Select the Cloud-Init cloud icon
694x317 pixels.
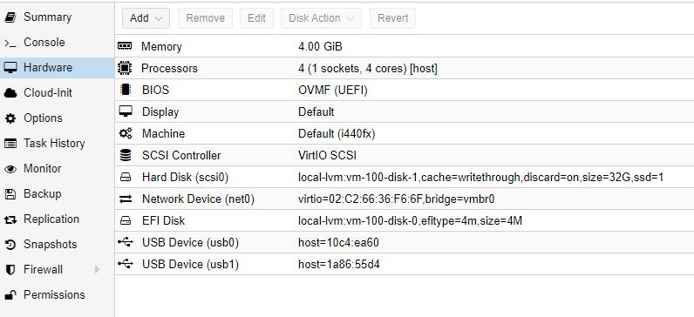[10, 93]
